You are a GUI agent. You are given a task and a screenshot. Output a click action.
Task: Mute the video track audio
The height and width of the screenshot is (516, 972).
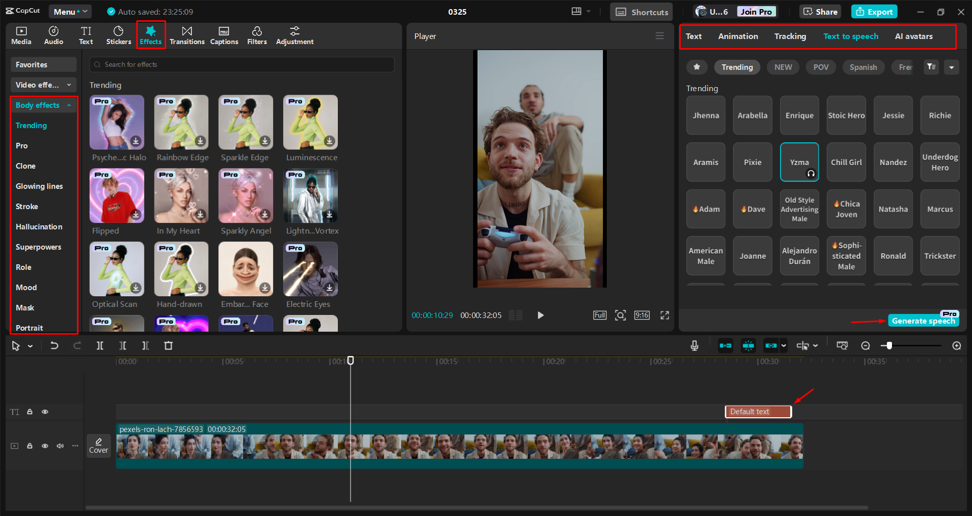(60, 446)
